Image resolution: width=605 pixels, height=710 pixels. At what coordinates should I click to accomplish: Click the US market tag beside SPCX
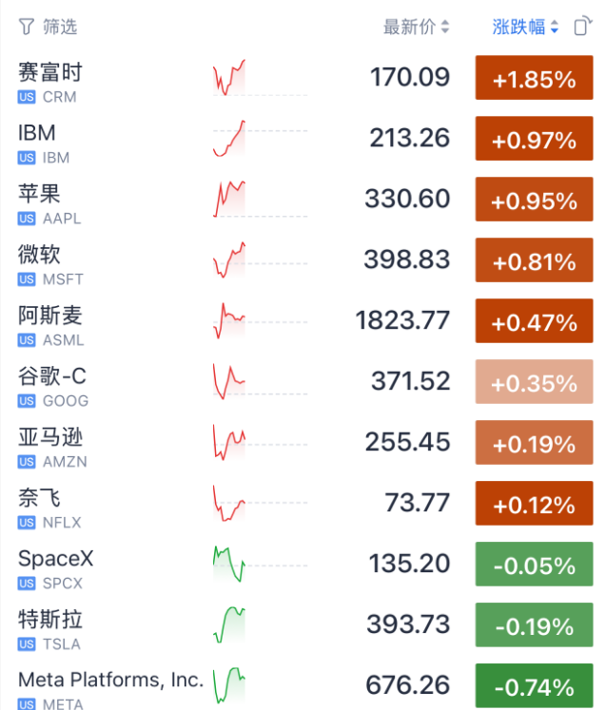tap(27, 584)
